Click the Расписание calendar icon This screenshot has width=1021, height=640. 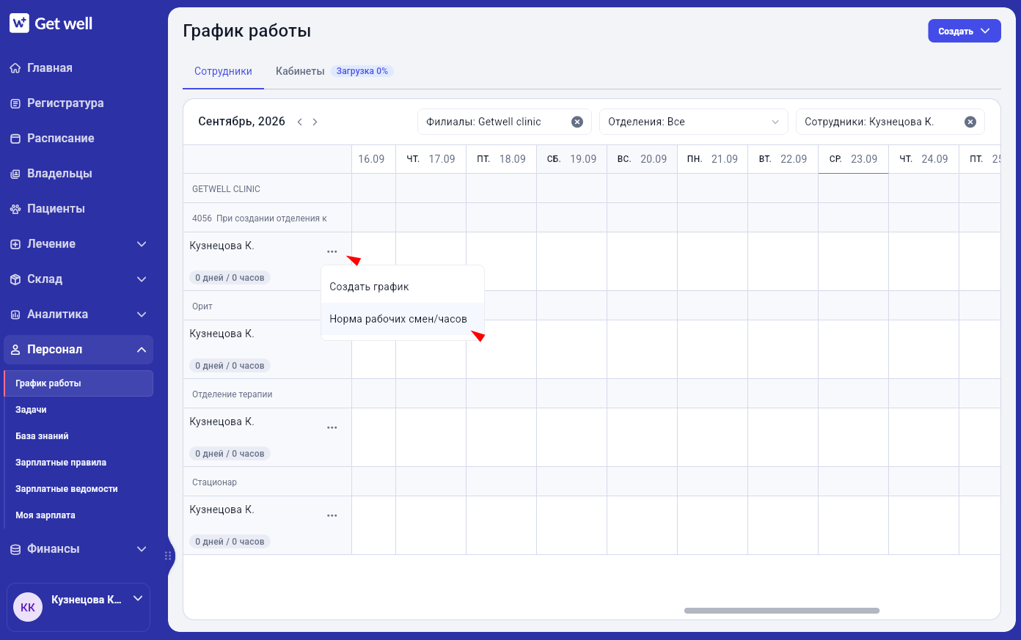point(15,139)
